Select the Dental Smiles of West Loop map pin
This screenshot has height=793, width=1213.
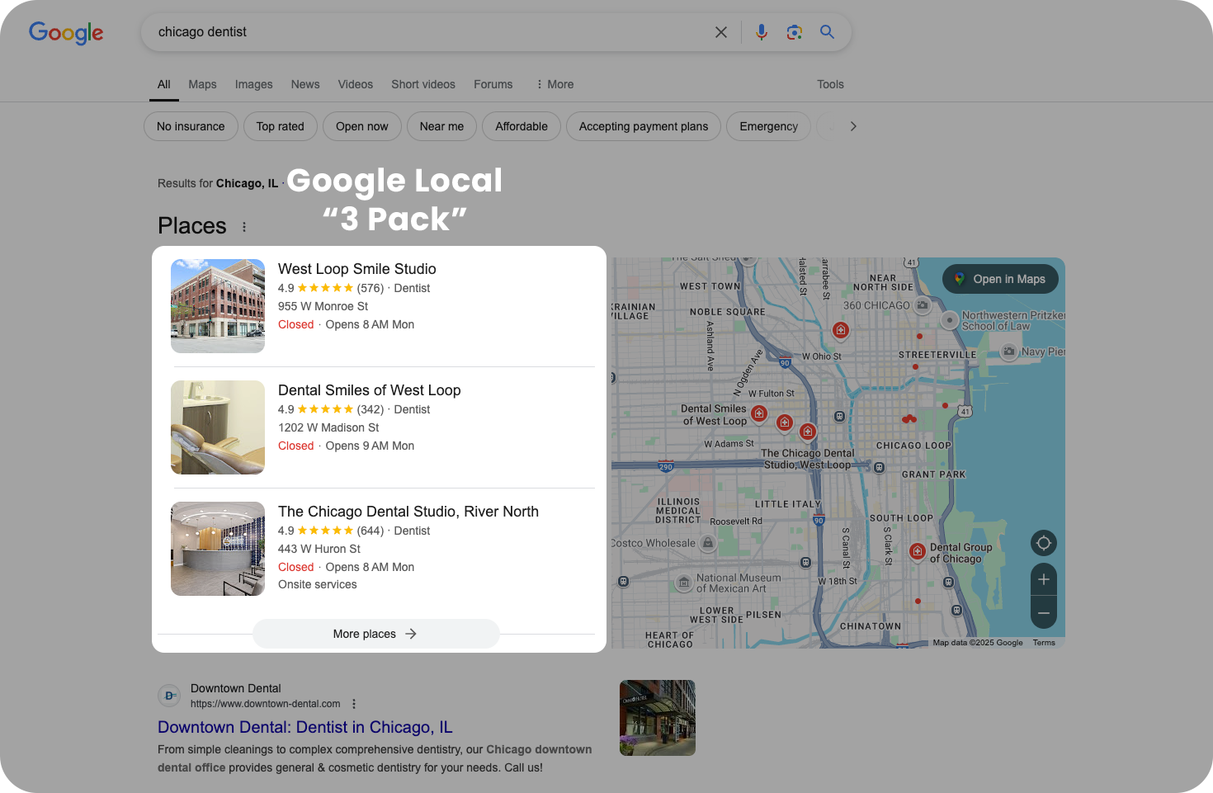(760, 413)
